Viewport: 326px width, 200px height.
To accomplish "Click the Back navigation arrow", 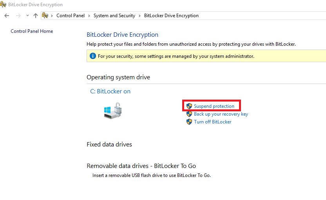I will pos(7,16).
